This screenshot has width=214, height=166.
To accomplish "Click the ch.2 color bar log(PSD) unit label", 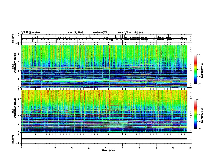I will 202,116.
